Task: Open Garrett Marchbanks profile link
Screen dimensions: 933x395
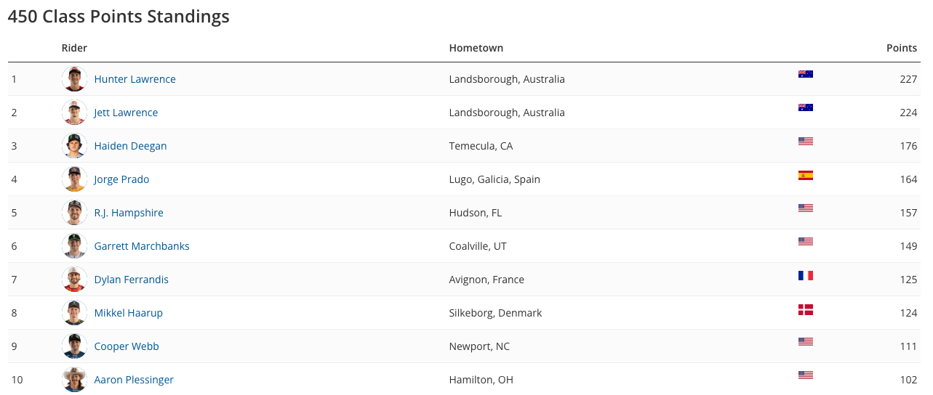Action: pos(142,246)
